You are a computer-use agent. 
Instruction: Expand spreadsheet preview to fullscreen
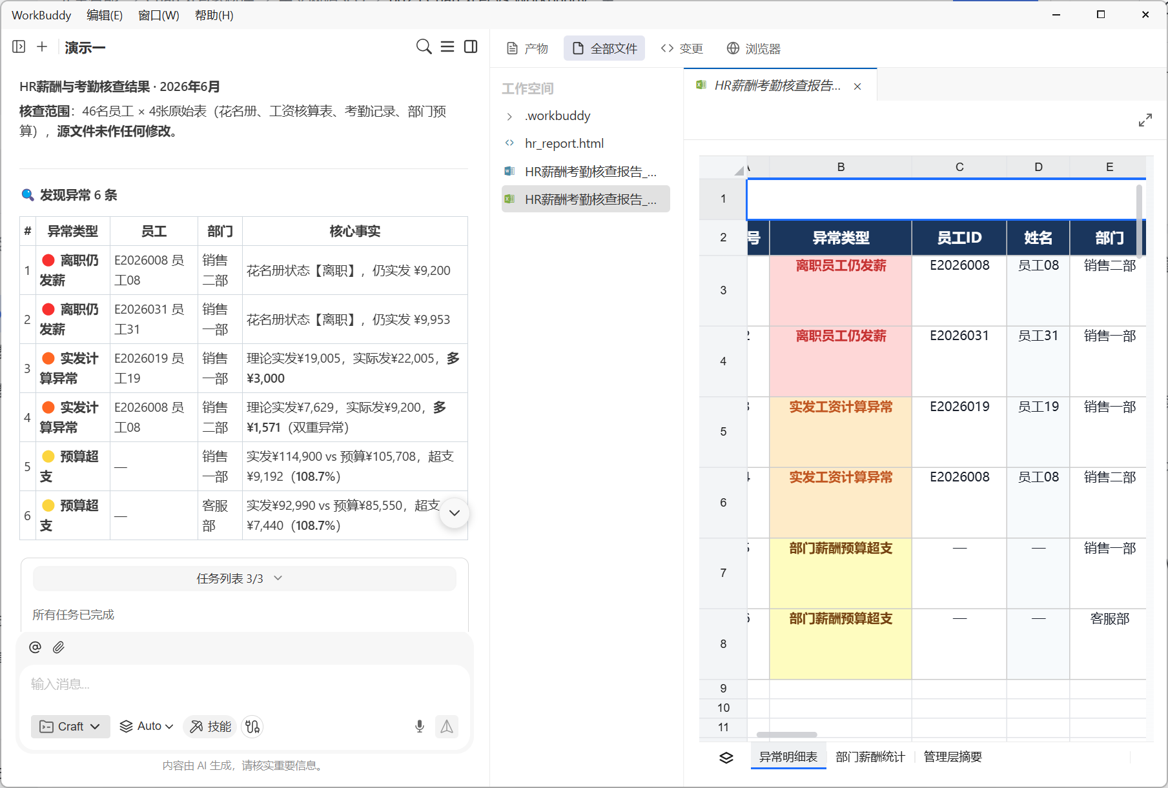point(1145,121)
